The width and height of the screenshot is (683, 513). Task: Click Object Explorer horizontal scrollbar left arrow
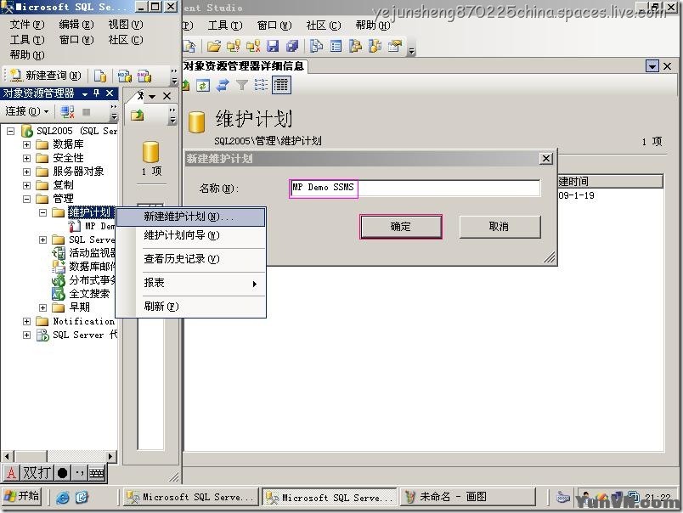pyautogui.click(x=7, y=456)
